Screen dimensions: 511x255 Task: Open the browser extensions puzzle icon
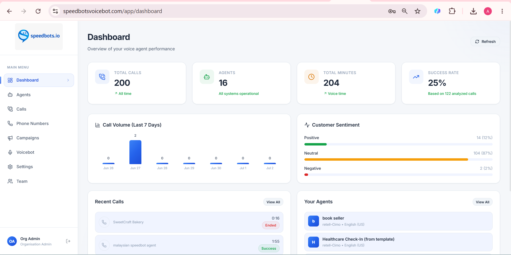click(452, 11)
